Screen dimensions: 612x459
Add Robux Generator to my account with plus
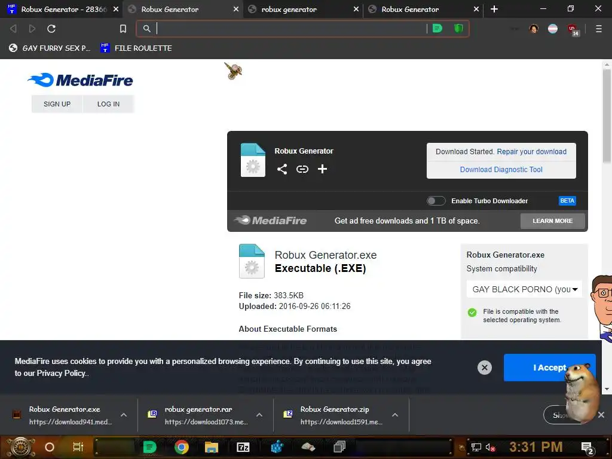point(322,169)
